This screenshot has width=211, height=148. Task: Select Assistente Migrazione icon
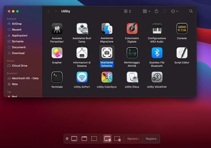(x=107, y=28)
